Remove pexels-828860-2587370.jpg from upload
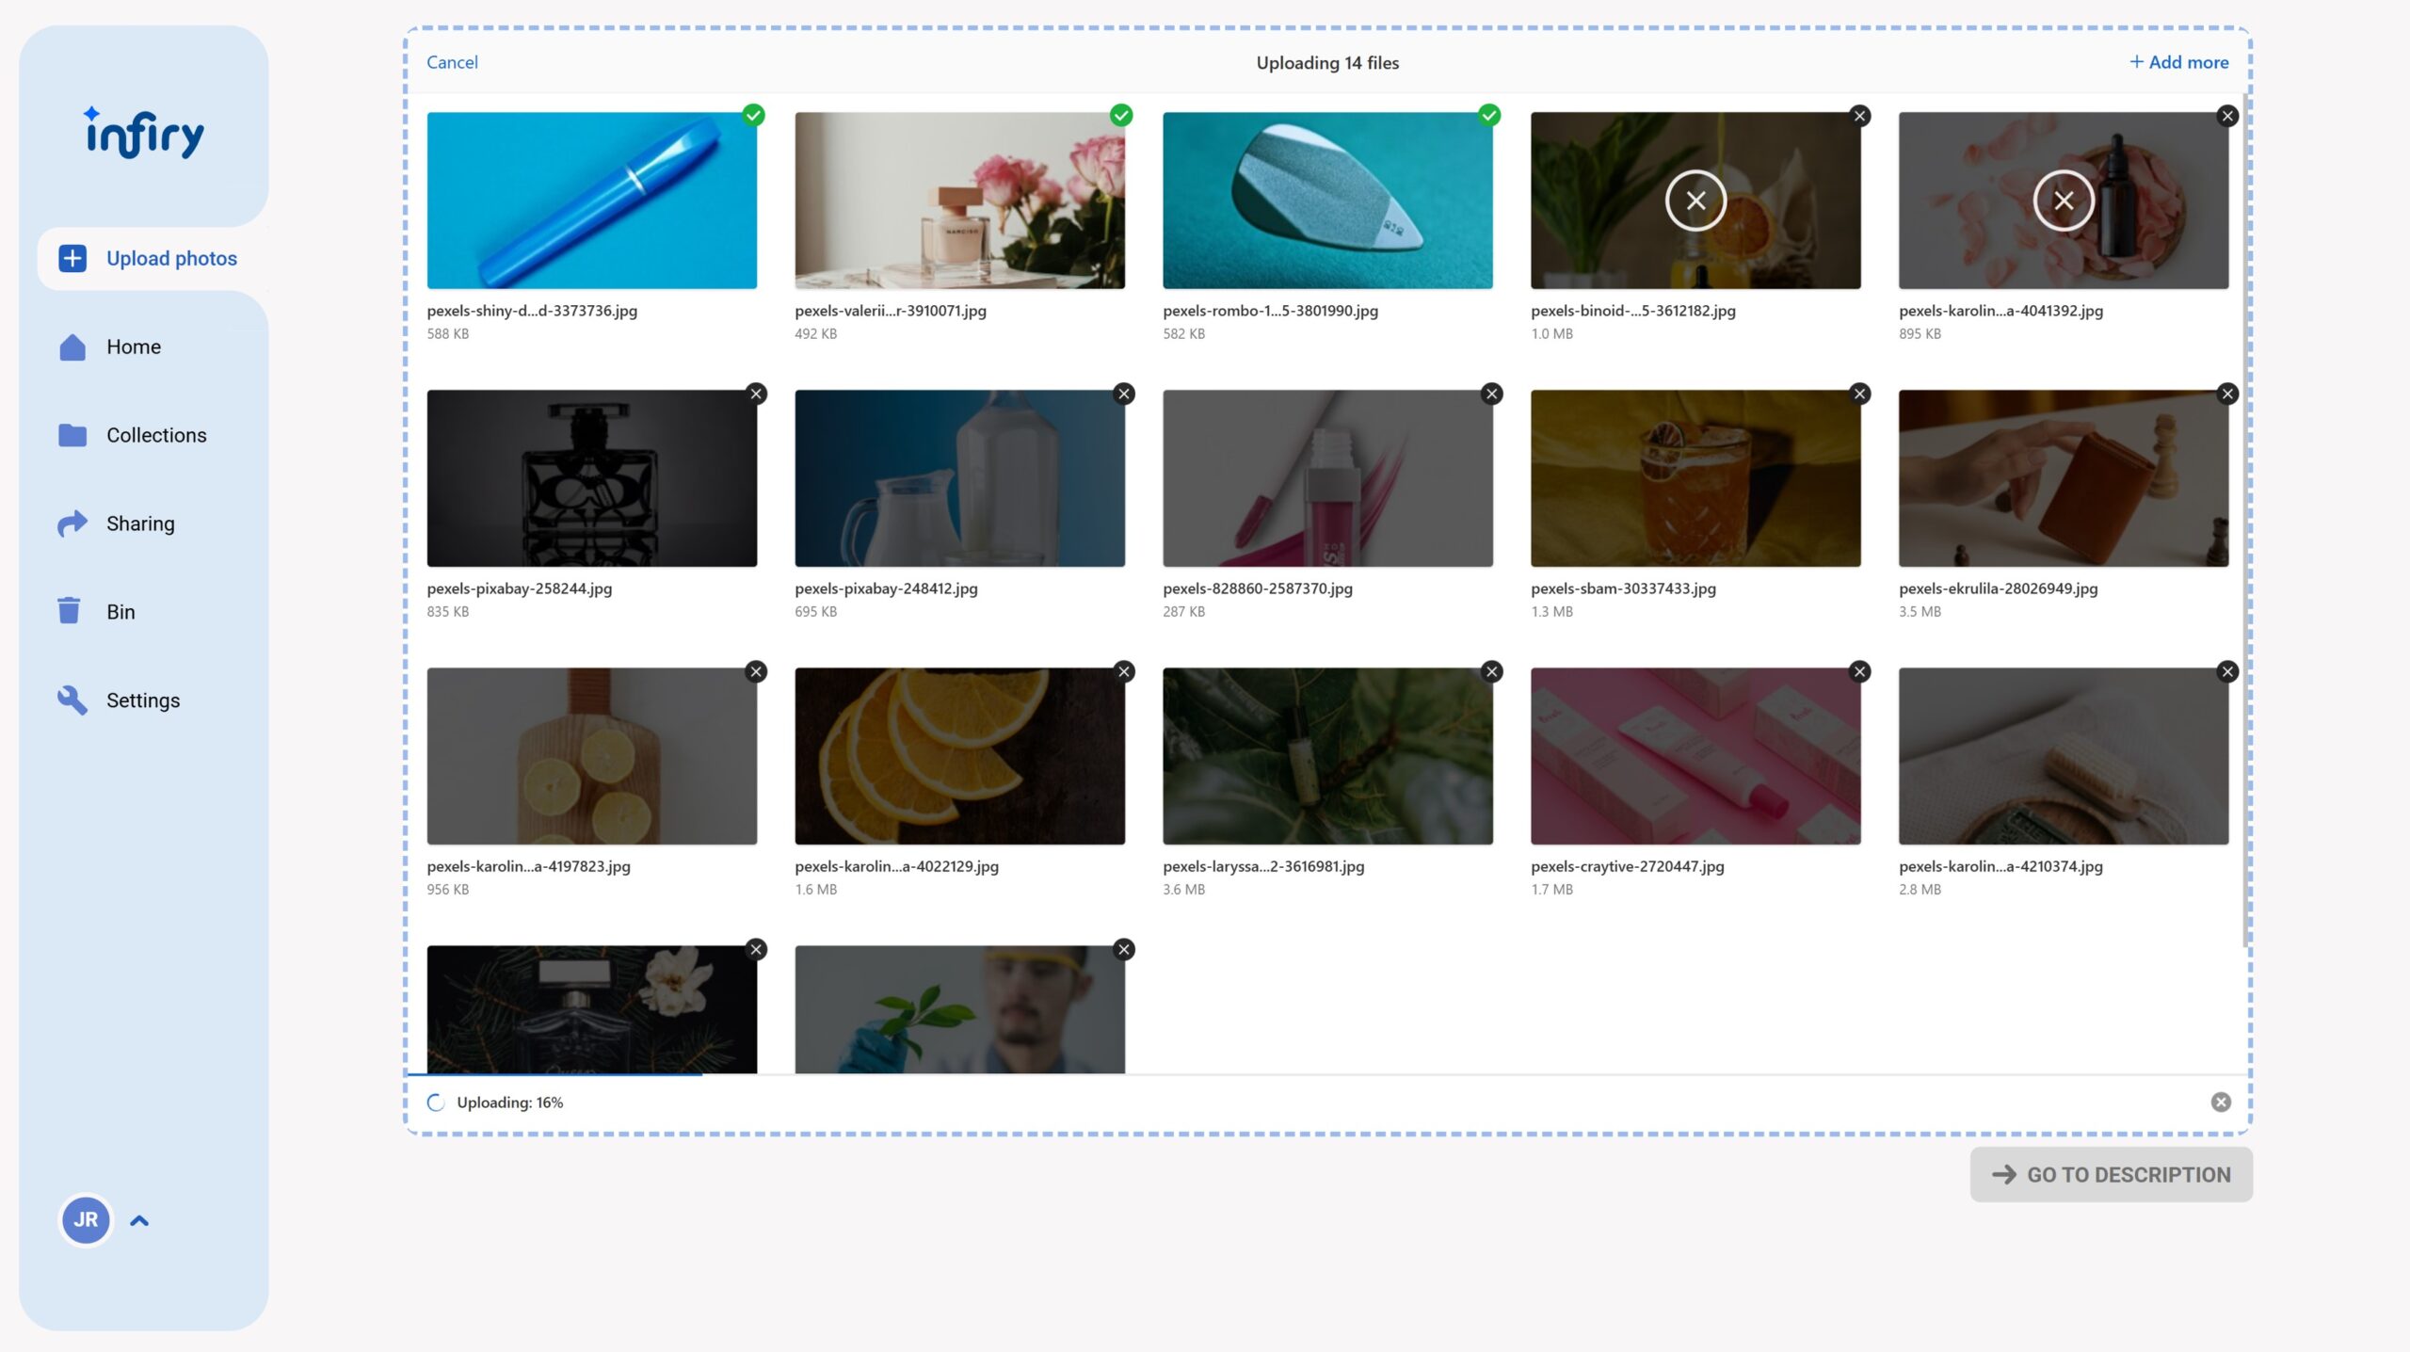2410x1352 pixels. coord(1492,394)
